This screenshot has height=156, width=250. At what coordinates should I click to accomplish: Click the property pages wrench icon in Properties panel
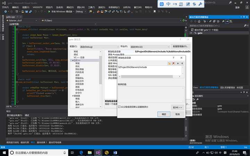pos(198,99)
